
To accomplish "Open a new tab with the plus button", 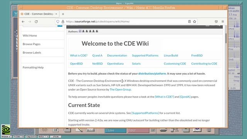I will tap(63, 14).
